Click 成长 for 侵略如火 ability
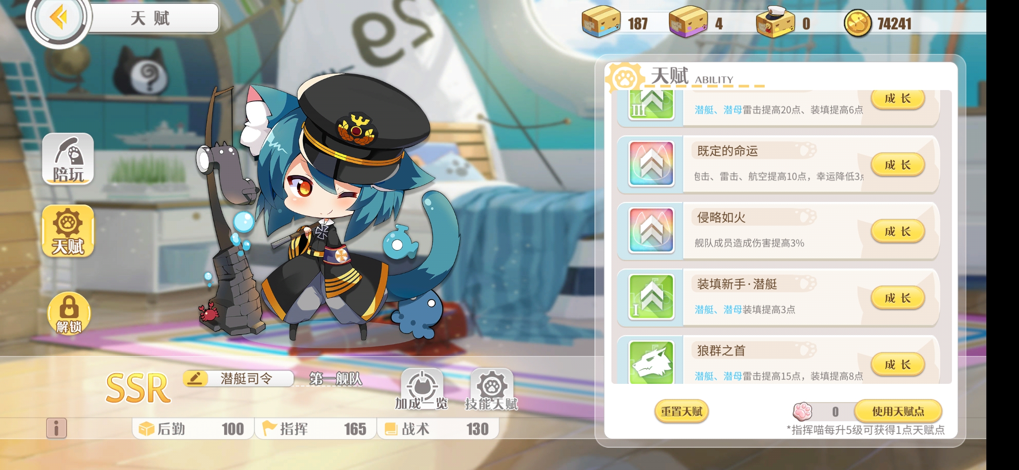The image size is (1019, 470). (x=898, y=232)
